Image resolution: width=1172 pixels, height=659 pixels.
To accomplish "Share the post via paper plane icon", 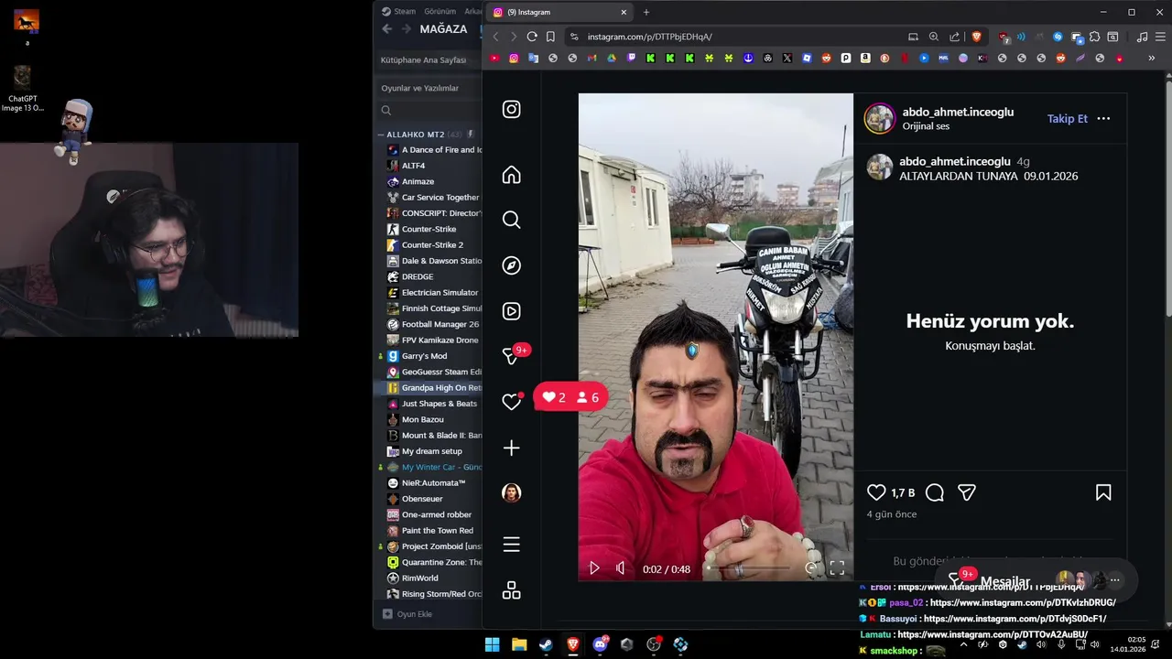I will click(x=967, y=492).
